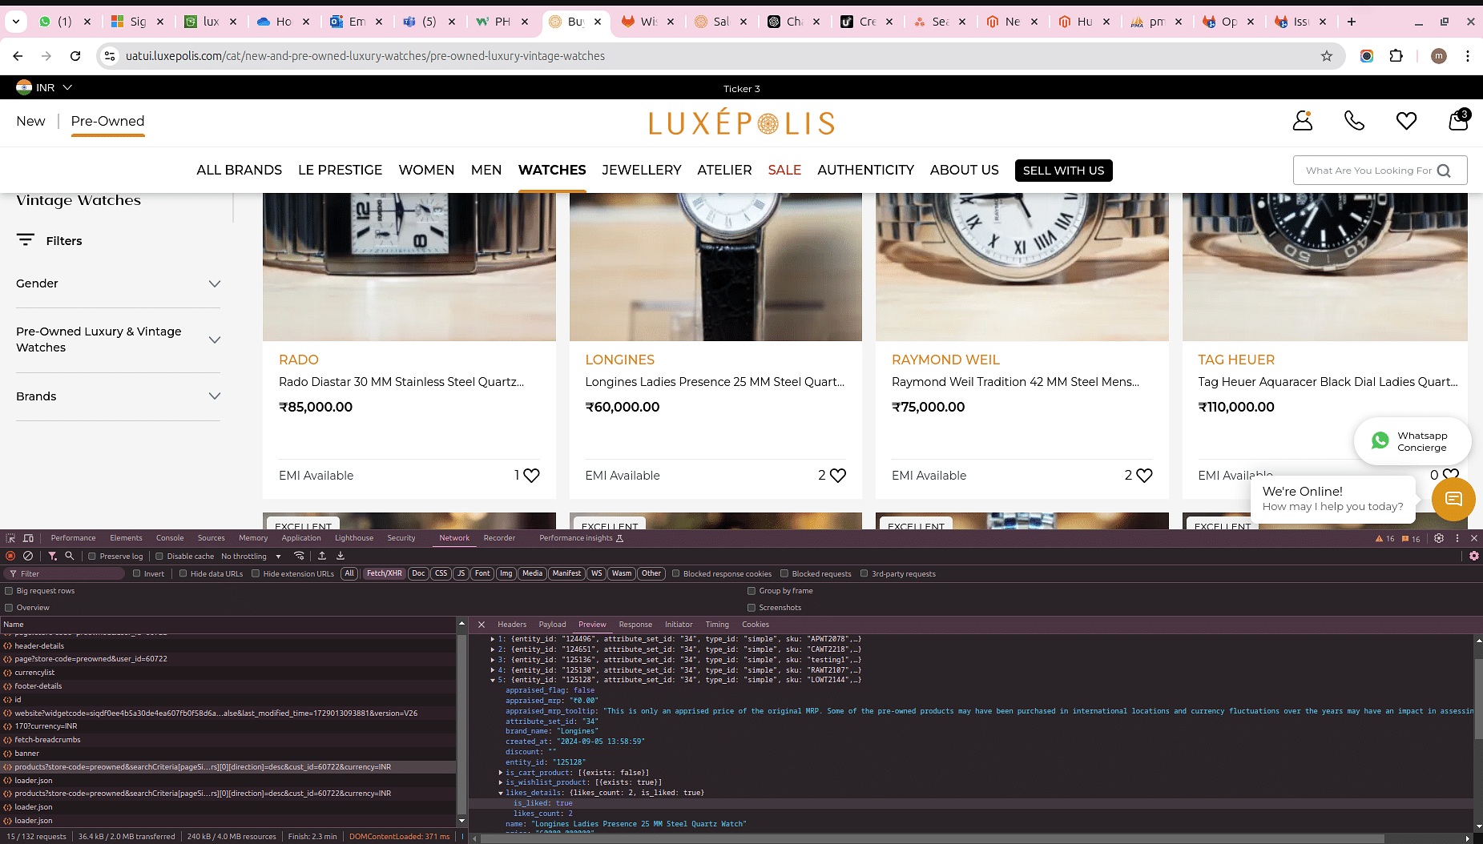1483x844 pixels.
Task: Enable Big request rows
Action: point(10,591)
